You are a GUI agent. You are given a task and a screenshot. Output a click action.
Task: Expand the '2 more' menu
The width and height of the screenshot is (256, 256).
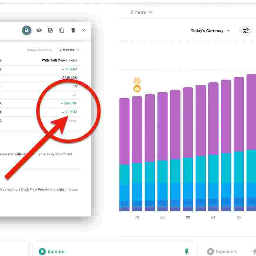pyautogui.click(x=141, y=12)
